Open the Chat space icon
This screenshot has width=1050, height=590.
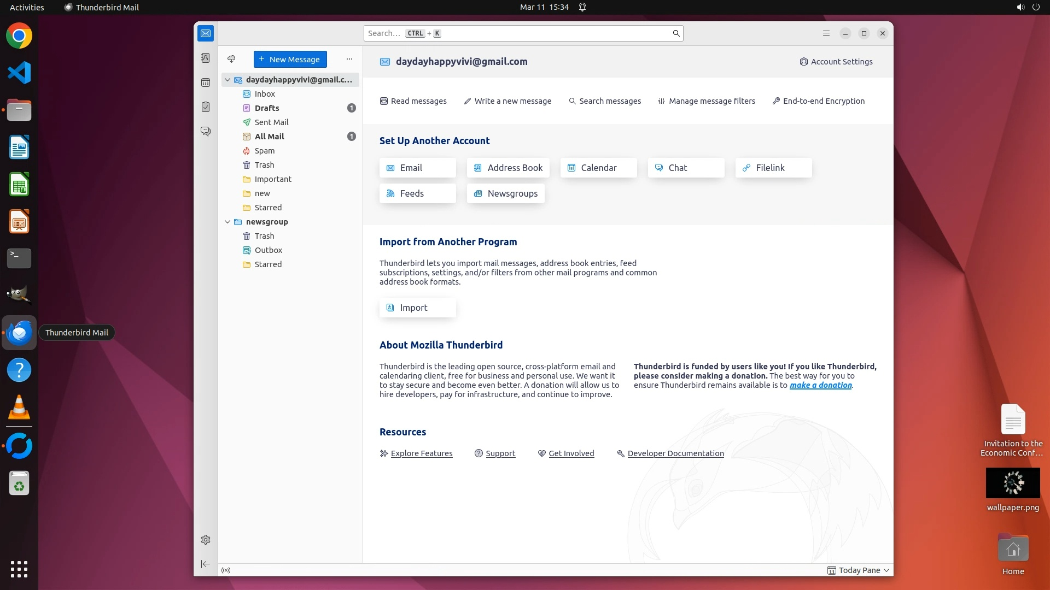(206, 132)
